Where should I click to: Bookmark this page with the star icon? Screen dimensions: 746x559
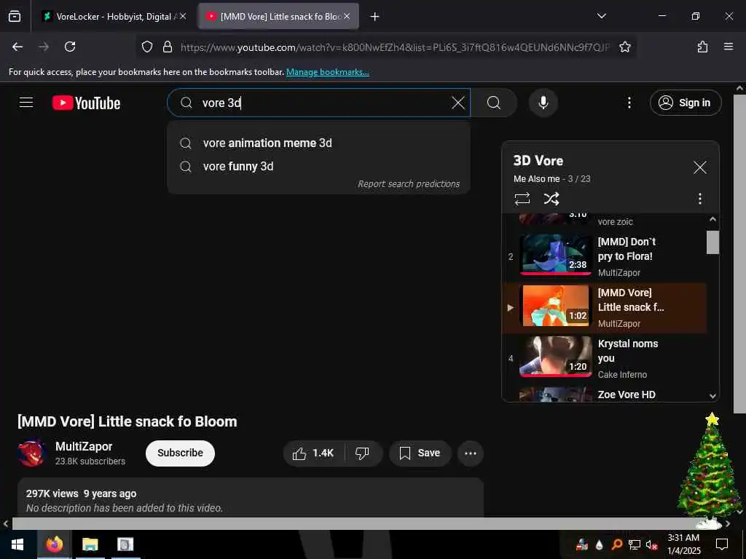point(624,47)
